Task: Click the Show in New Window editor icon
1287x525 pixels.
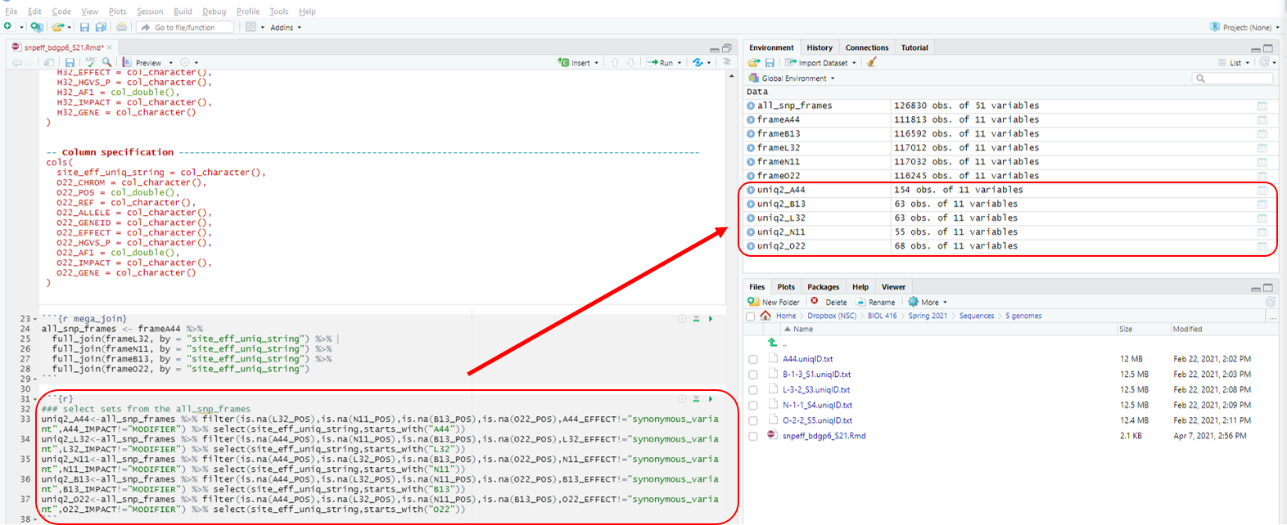Action: coord(49,62)
